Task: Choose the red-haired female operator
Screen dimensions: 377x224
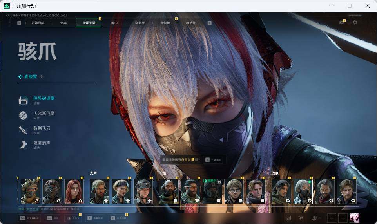Action: coord(74,191)
